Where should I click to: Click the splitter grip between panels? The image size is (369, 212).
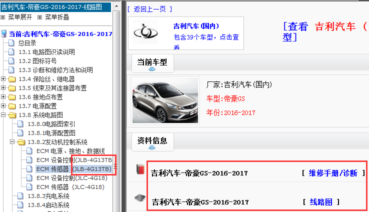(x=116, y=166)
